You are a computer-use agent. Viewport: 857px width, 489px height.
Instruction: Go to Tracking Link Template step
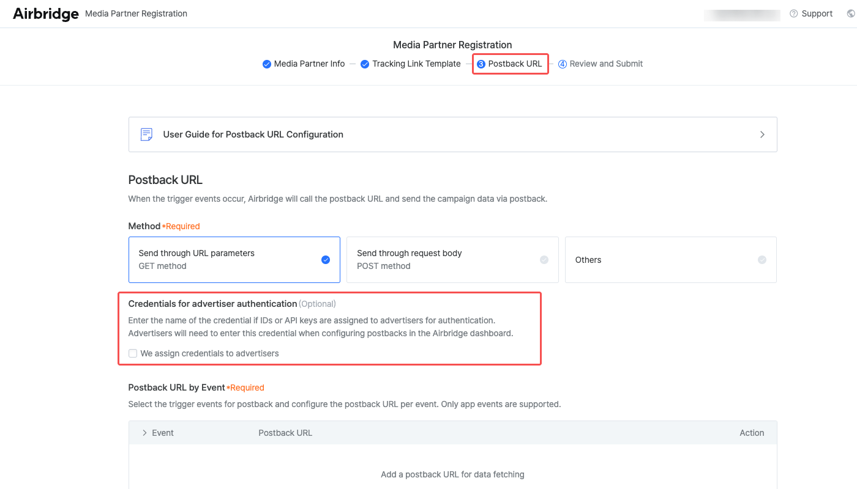[416, 64]
